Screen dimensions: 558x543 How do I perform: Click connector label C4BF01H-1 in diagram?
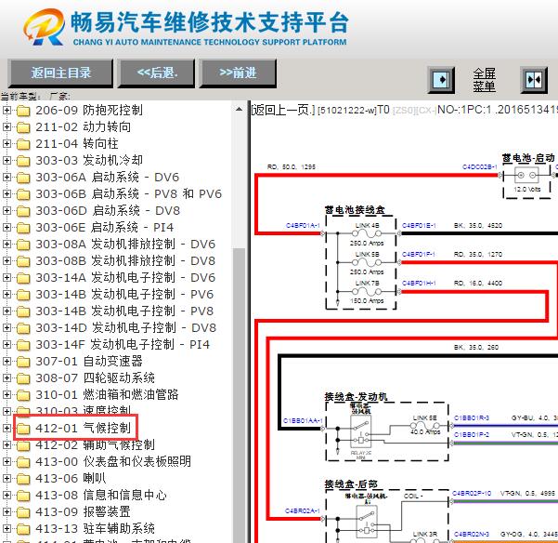click(419, 284)
